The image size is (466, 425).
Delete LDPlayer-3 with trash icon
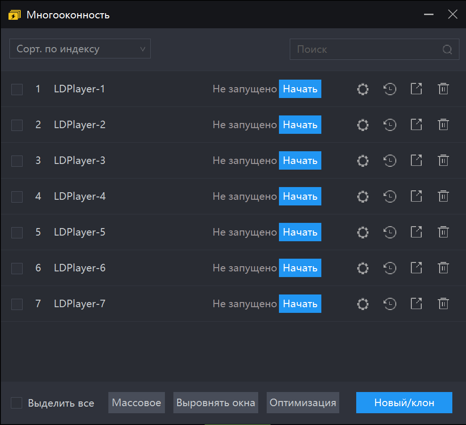click(x=443, y=161)
